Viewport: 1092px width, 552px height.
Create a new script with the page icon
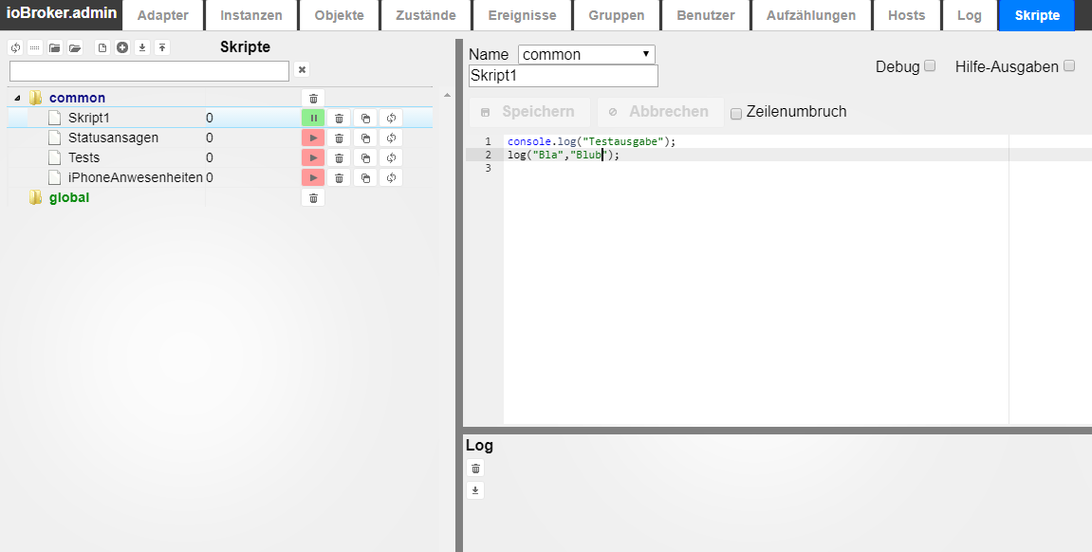(x=102, y=47)
